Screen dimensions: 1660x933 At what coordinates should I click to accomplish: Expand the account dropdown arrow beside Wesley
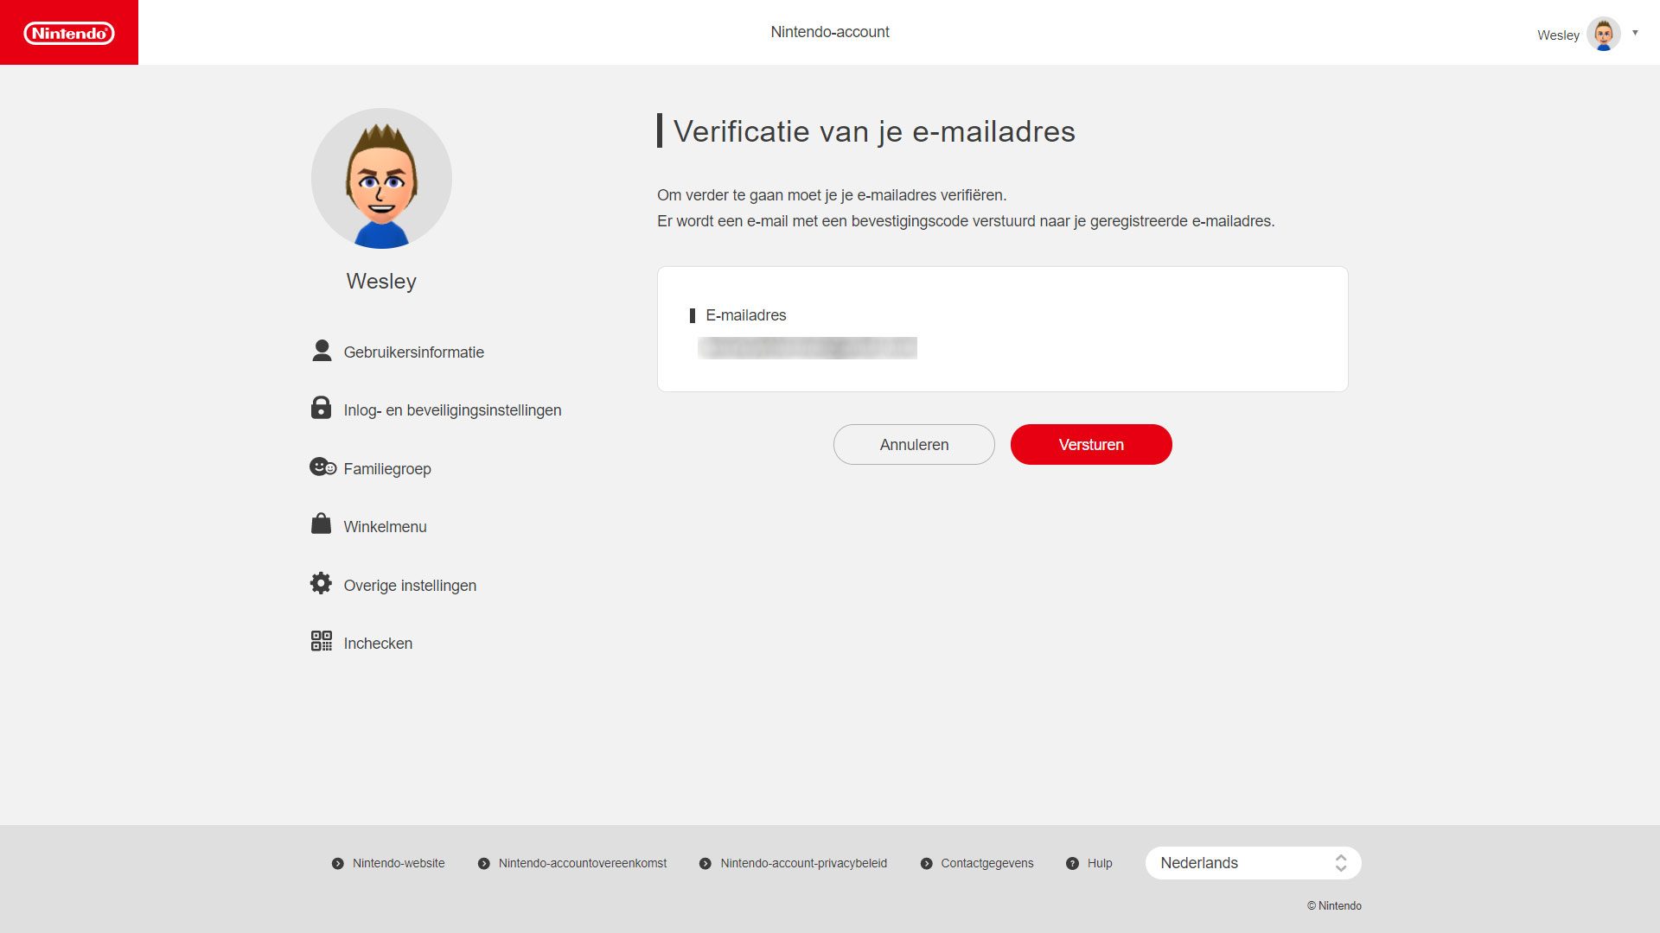1635,33
